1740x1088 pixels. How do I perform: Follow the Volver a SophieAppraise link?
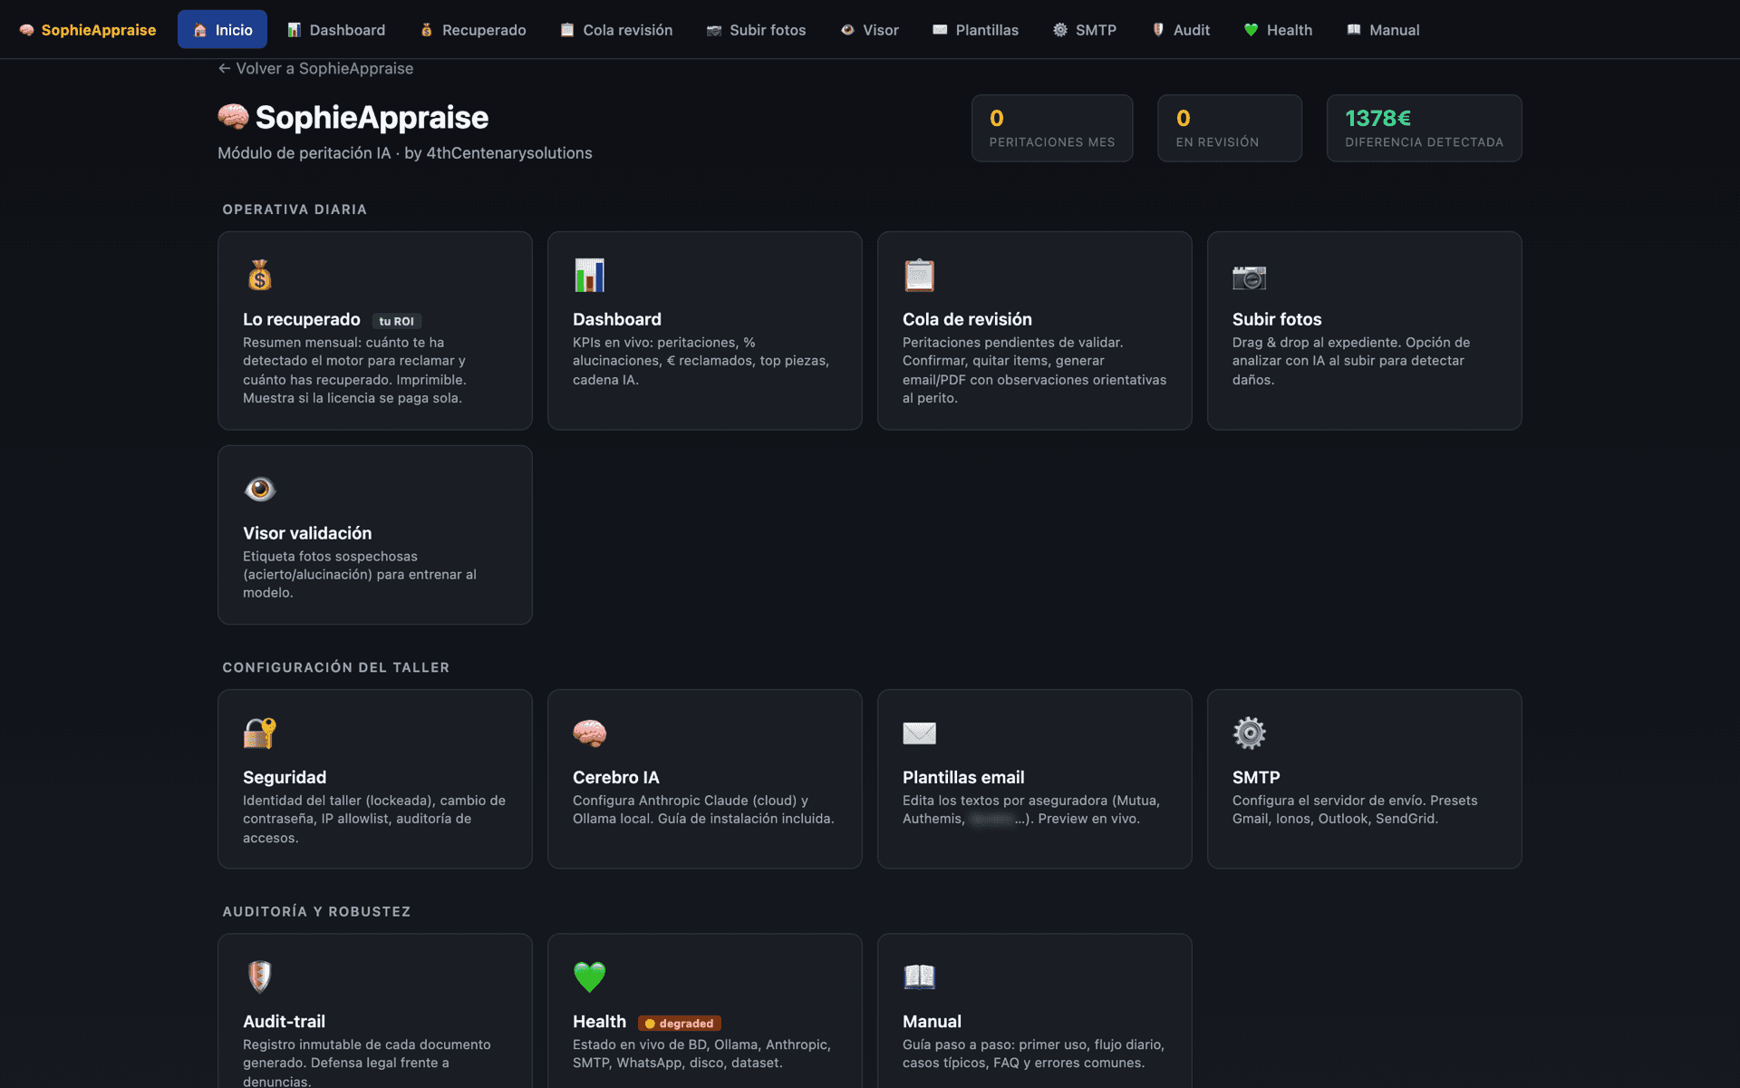click(315, 68)
